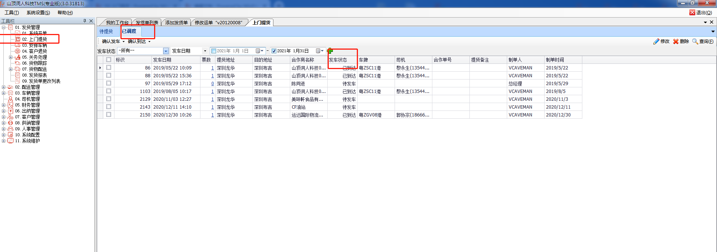Viewport: 717px width, 252px height.
Task: Click 票数 link in row 2150
Action: (212, 115)
